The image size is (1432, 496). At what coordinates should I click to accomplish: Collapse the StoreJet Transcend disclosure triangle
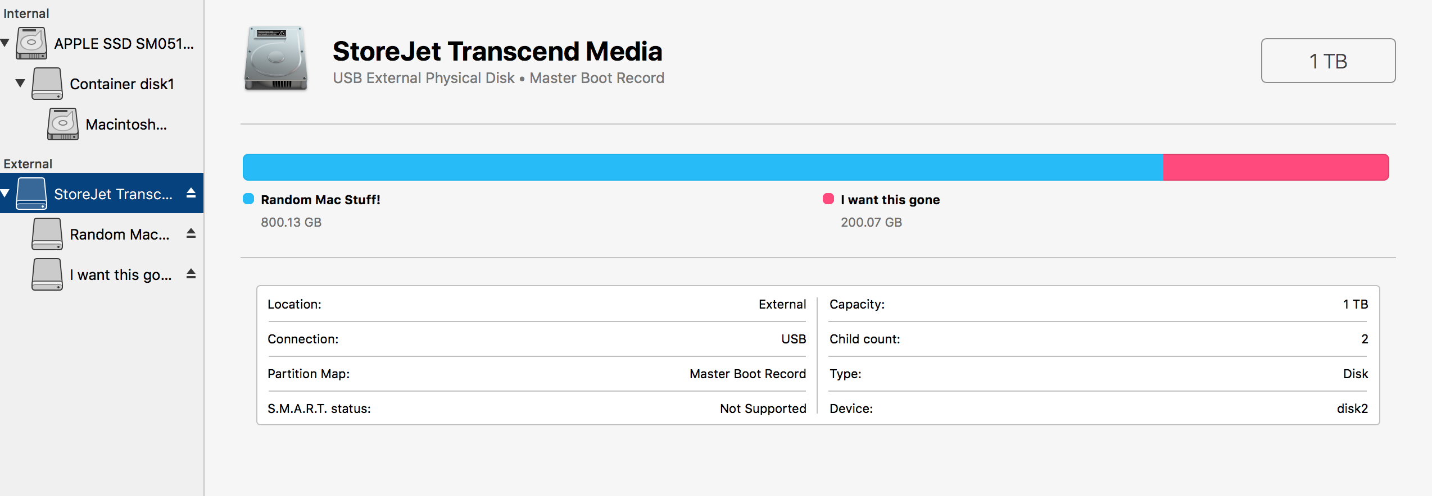pyautogui.click(x=5, y=194)
